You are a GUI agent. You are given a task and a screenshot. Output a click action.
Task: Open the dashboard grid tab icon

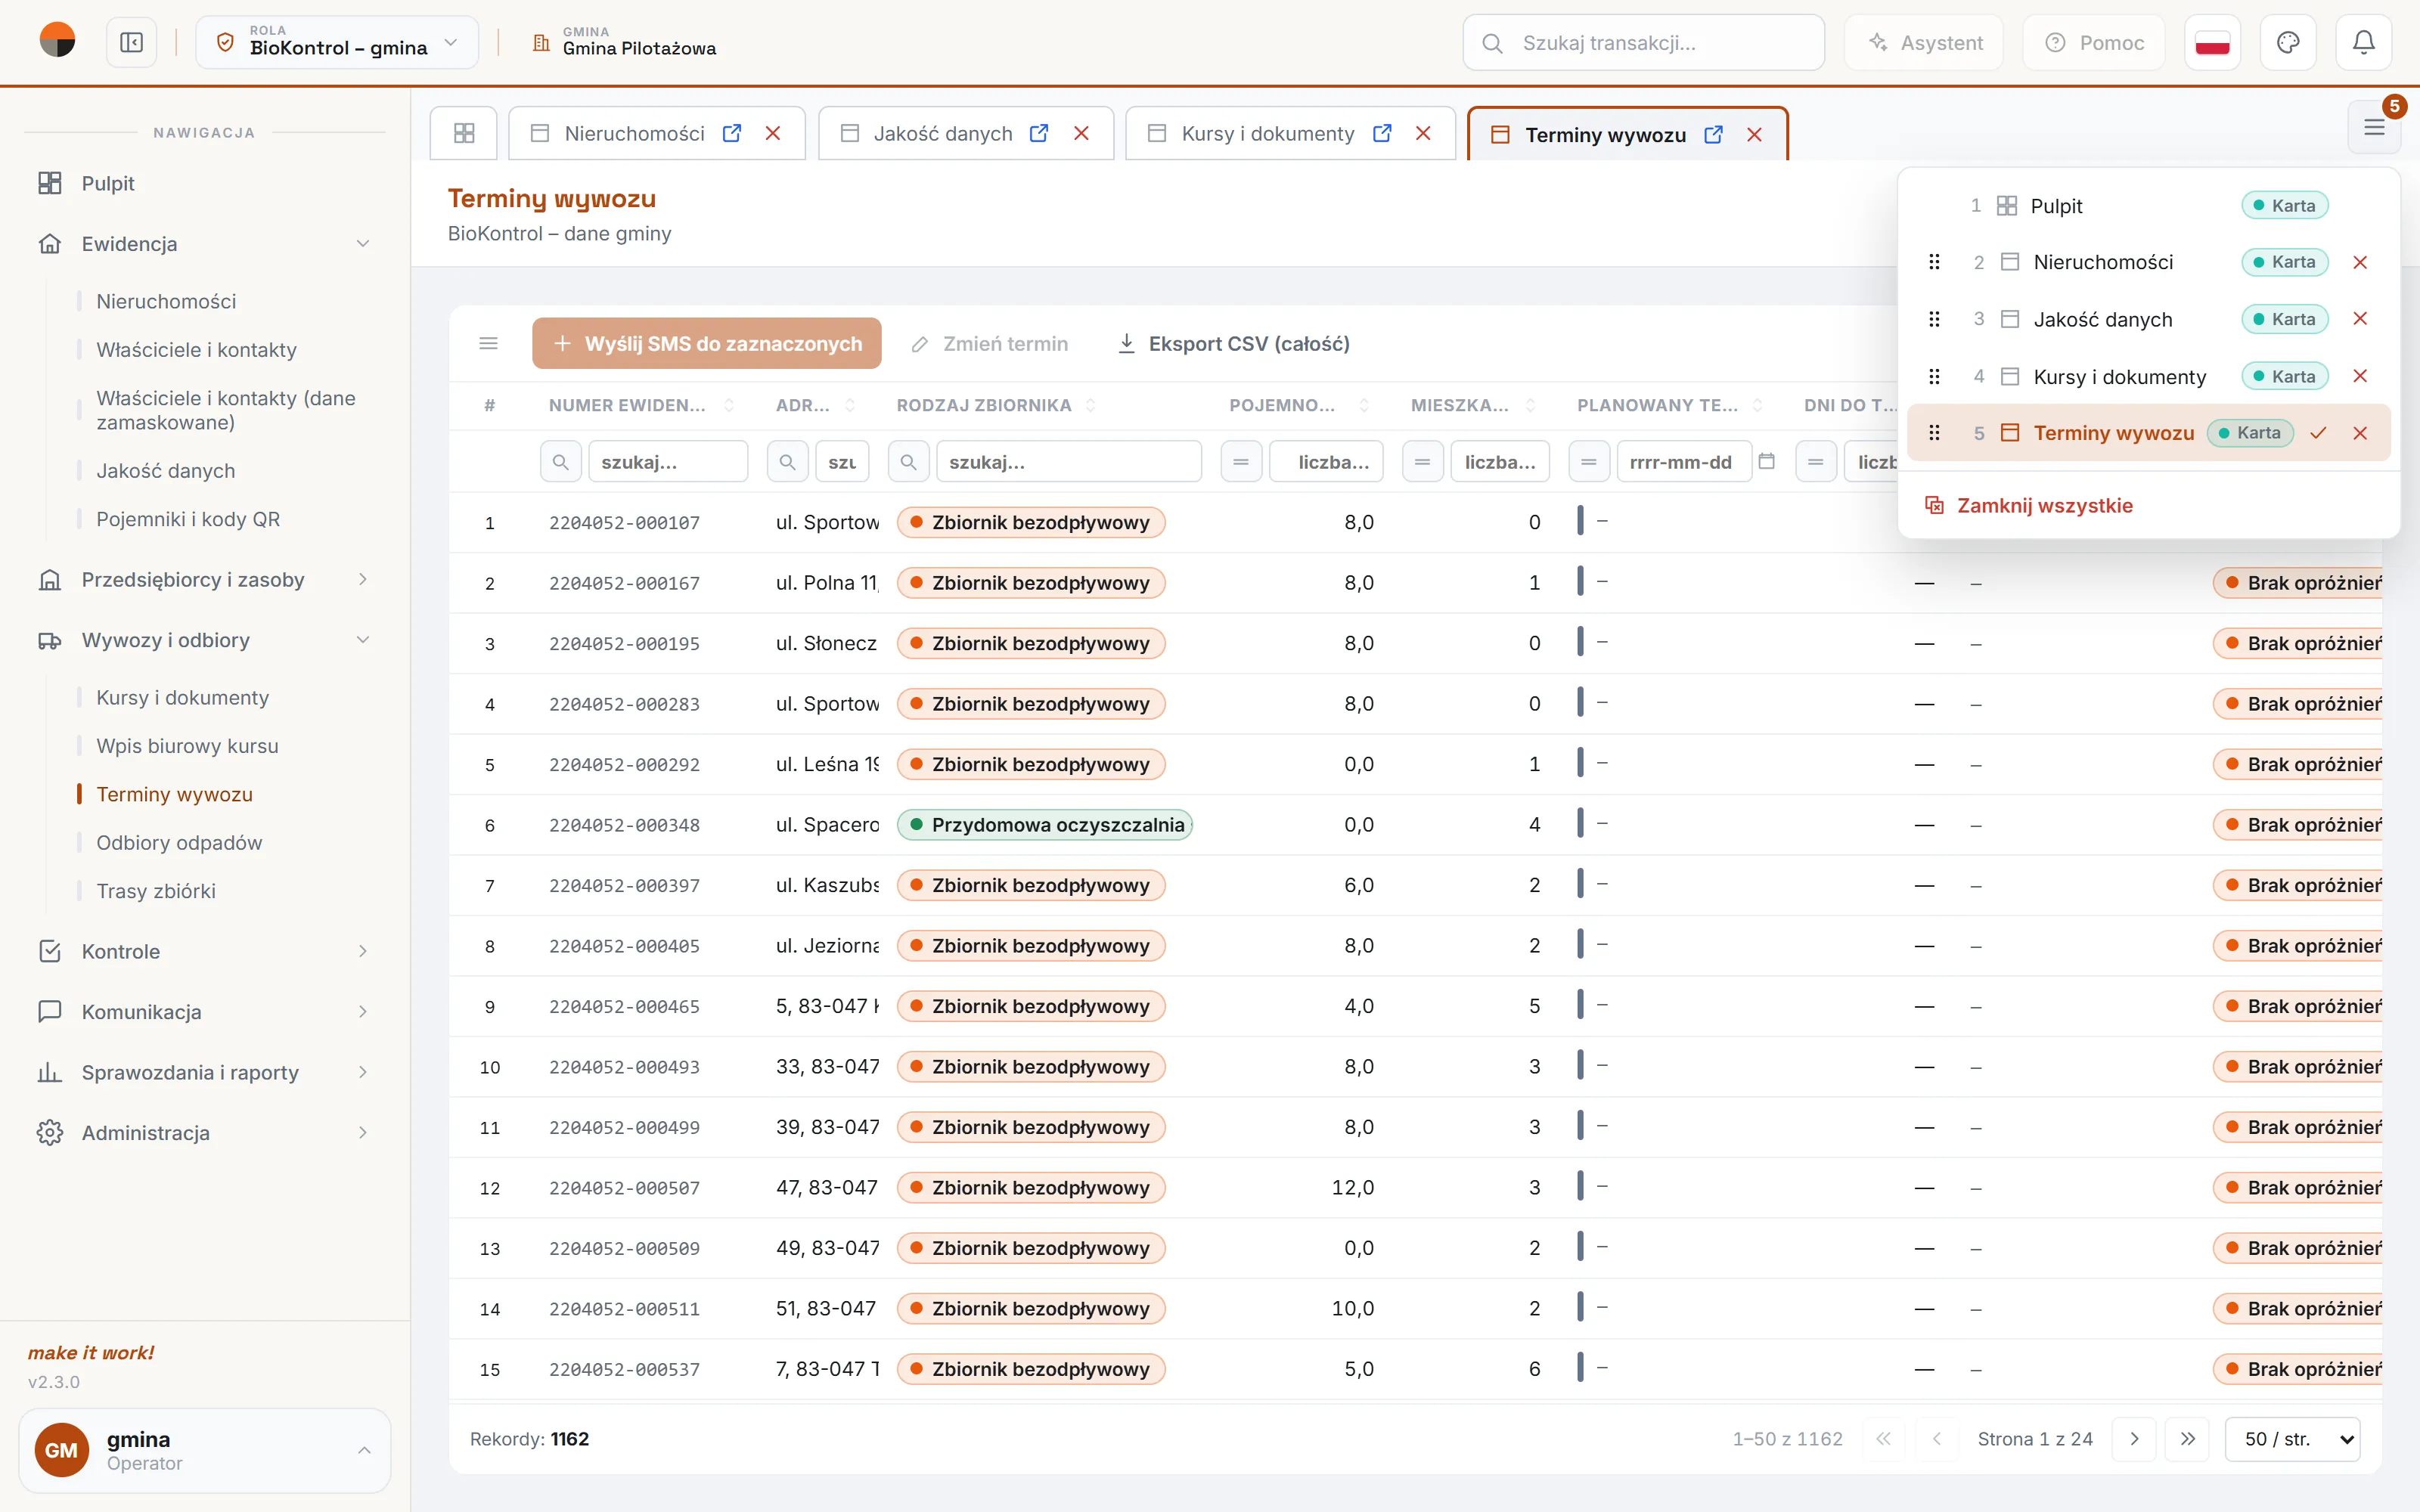(x=464, y=133)
